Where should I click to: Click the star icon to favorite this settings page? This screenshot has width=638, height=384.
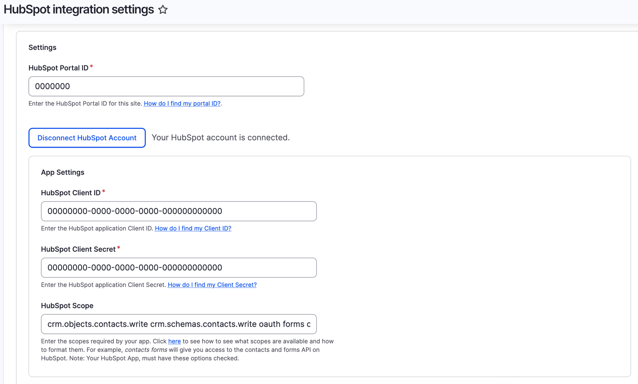163,9
